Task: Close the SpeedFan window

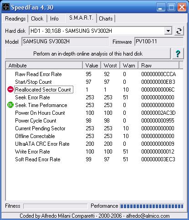Action: (182, 7)
